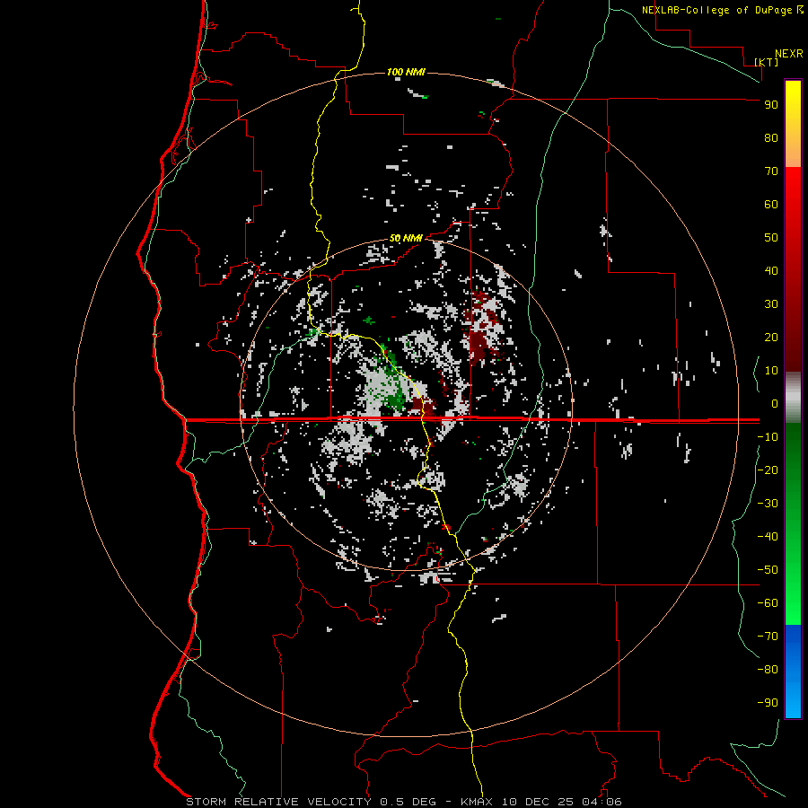The height and width of the screenshot is (808, 808).
Task: Click the "100 NMI" range ring label
Action: [x=406, y=72]
